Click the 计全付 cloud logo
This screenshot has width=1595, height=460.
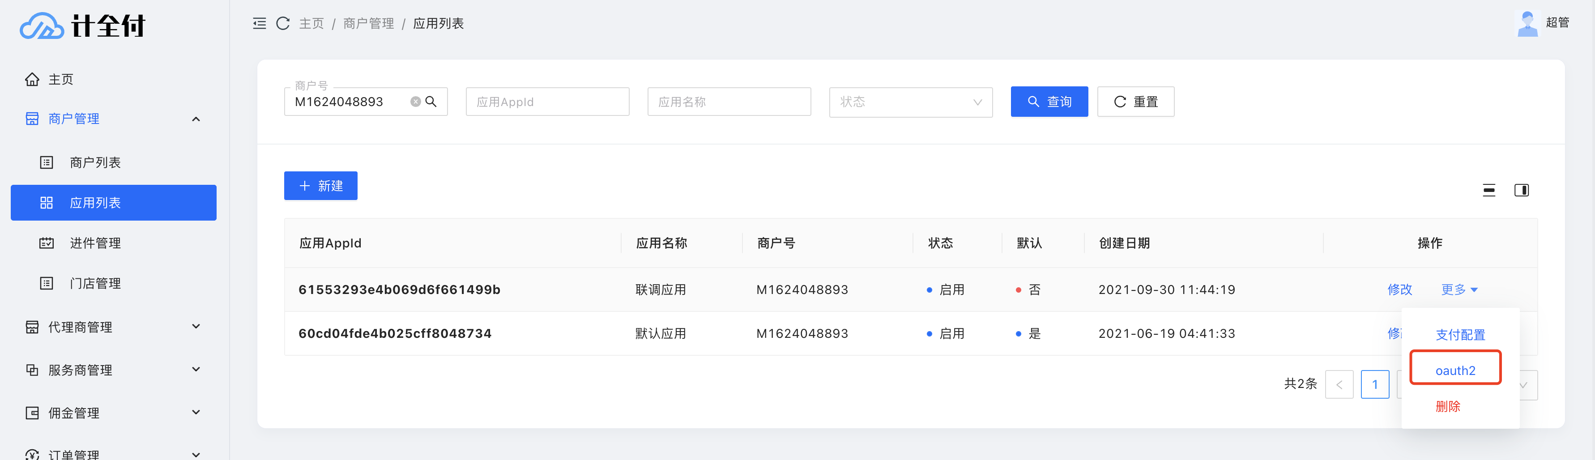coord(42,26)
